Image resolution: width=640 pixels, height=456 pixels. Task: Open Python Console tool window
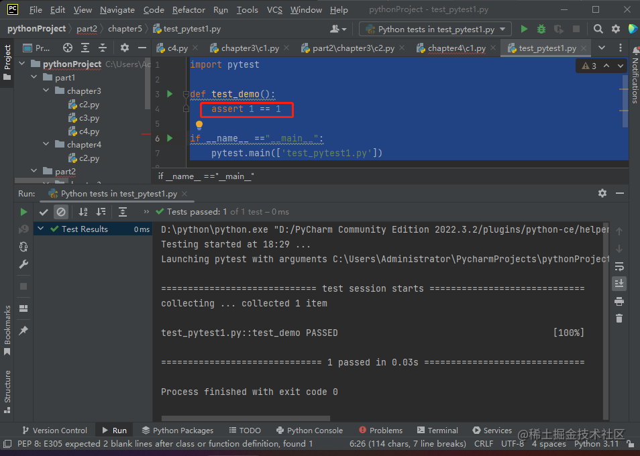(x=309, y=431)
